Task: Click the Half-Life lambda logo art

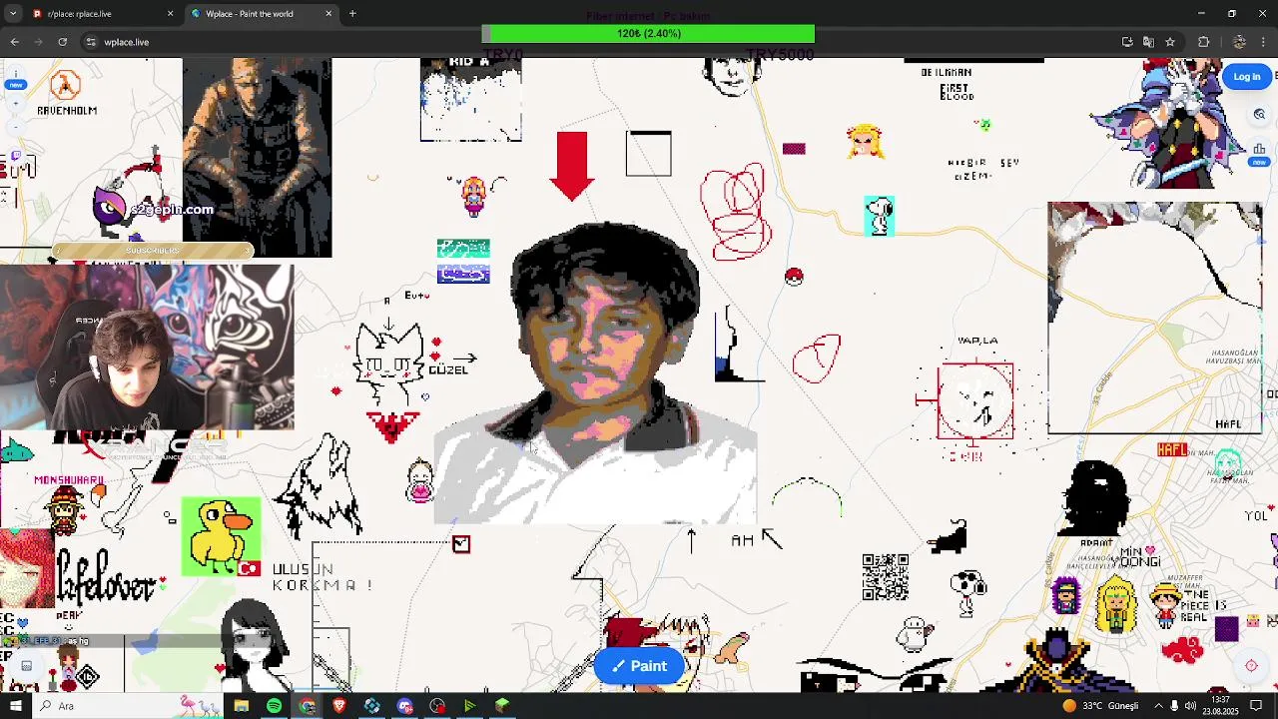Action: coord(66,86)
